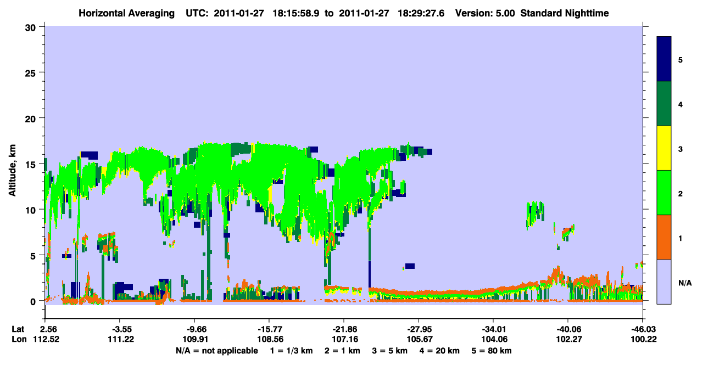The height and width of the screenshot is (366, 714).
Task: Click the colorbar label '5'
Action: (680, 59)
